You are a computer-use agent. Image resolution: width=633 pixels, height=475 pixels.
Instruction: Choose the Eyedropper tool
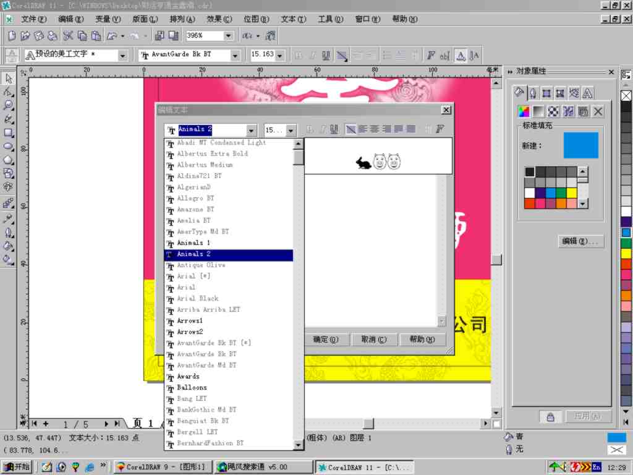(x=9, y=218)
